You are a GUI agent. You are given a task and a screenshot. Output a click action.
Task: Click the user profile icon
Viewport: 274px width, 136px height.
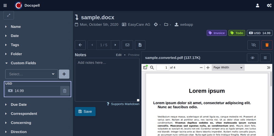(257, 5)
